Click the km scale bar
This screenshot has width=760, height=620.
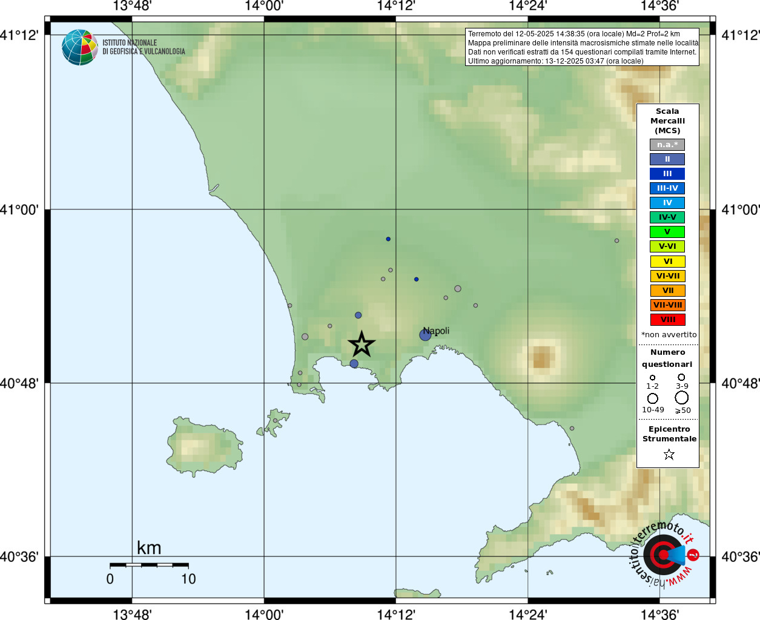[x=149, y=565]
